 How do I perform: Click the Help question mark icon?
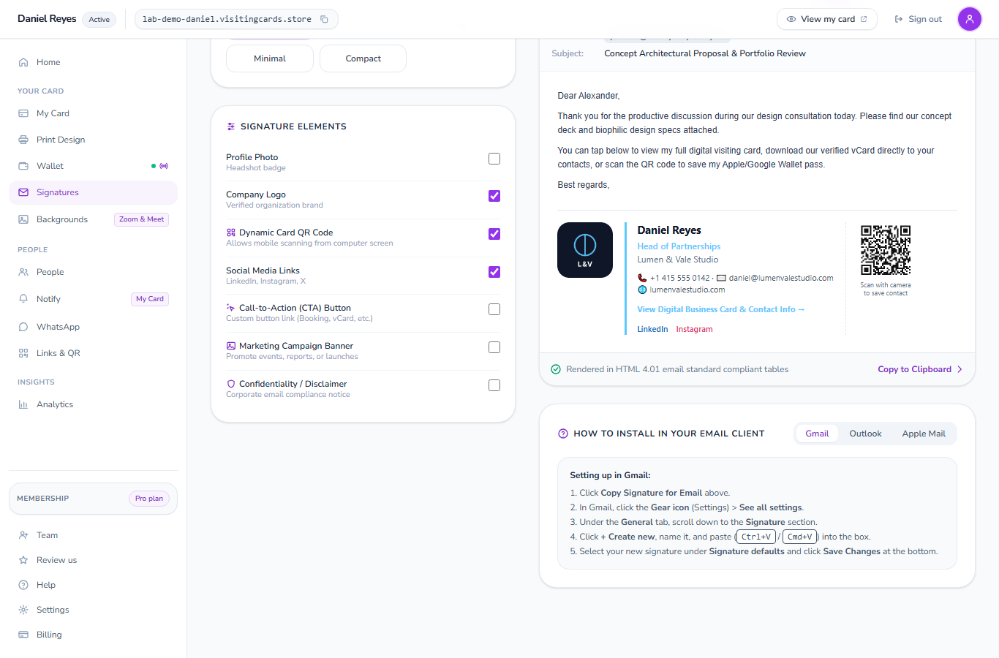point(23,585)
